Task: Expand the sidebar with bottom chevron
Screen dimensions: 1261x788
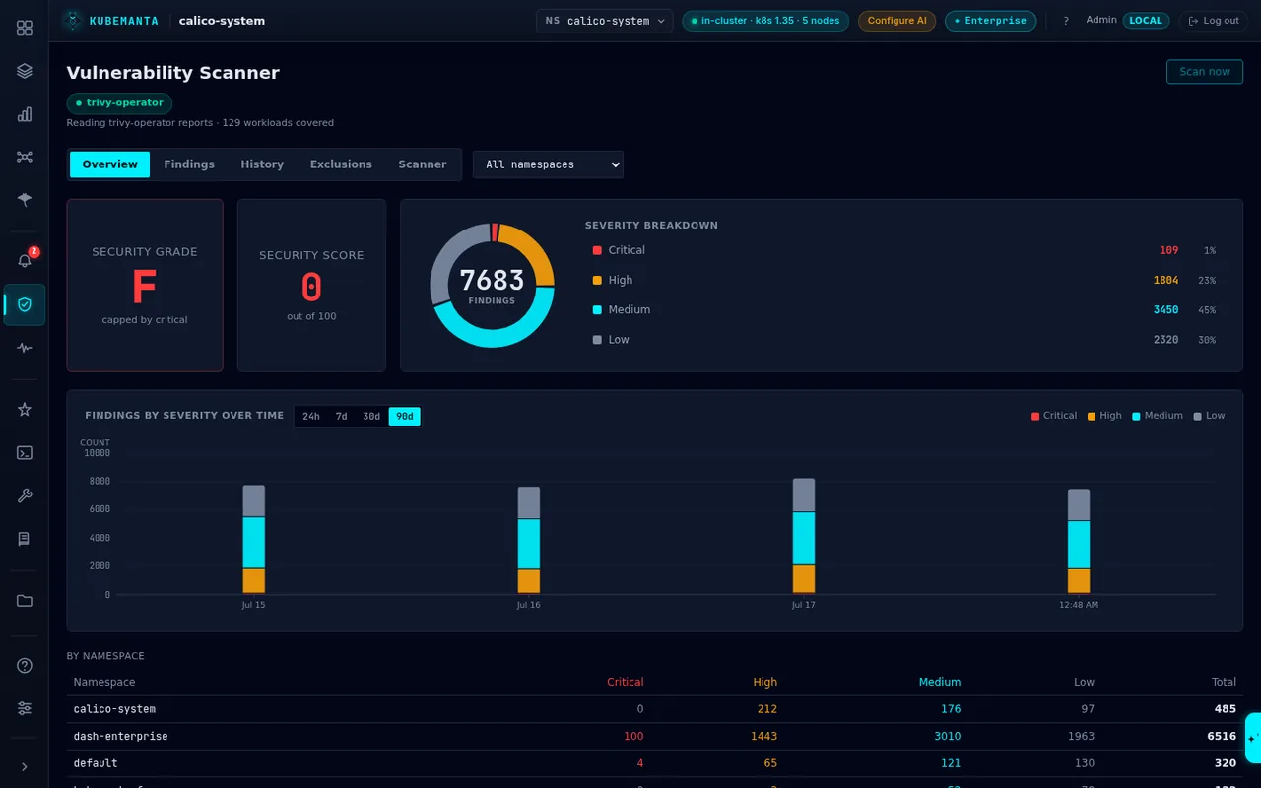Action: coord(25,766)
